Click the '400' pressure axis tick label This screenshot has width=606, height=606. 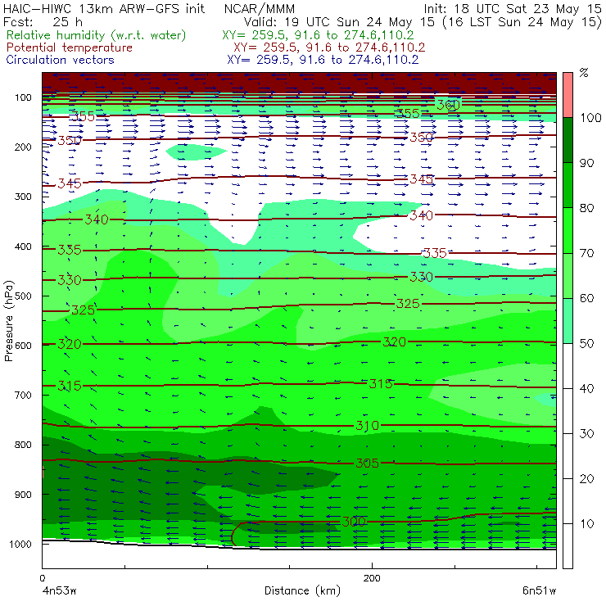[x=24, y=246]
